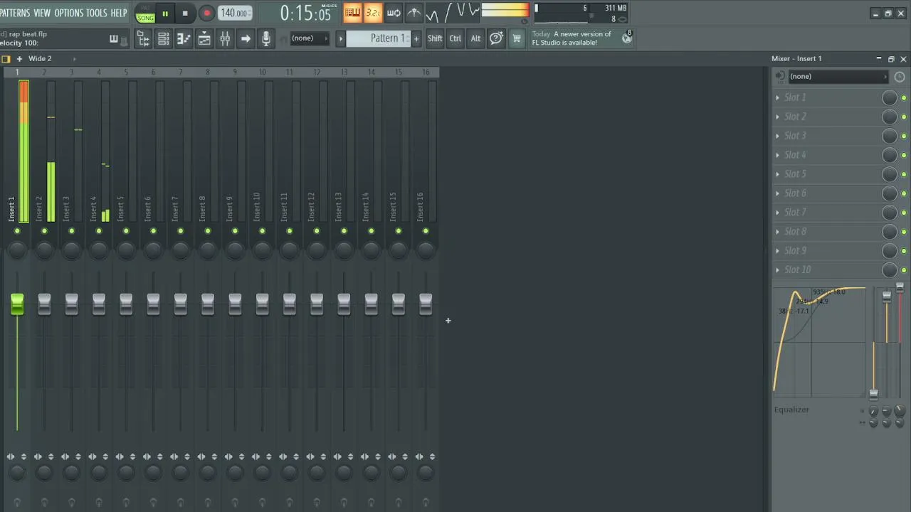The height and width of the screenshot is (512, 911).
Task: Click the Ctrl button
Action: [455, 38]
